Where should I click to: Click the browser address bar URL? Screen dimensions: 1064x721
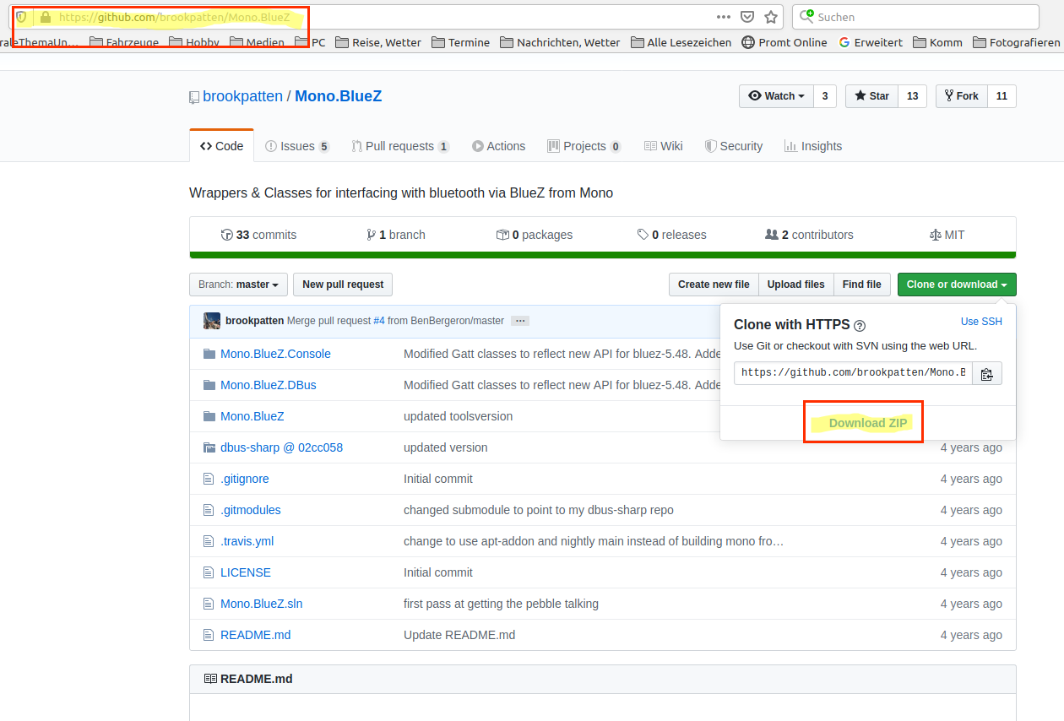(175, 17)
